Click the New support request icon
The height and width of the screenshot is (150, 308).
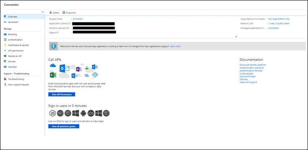5,85
